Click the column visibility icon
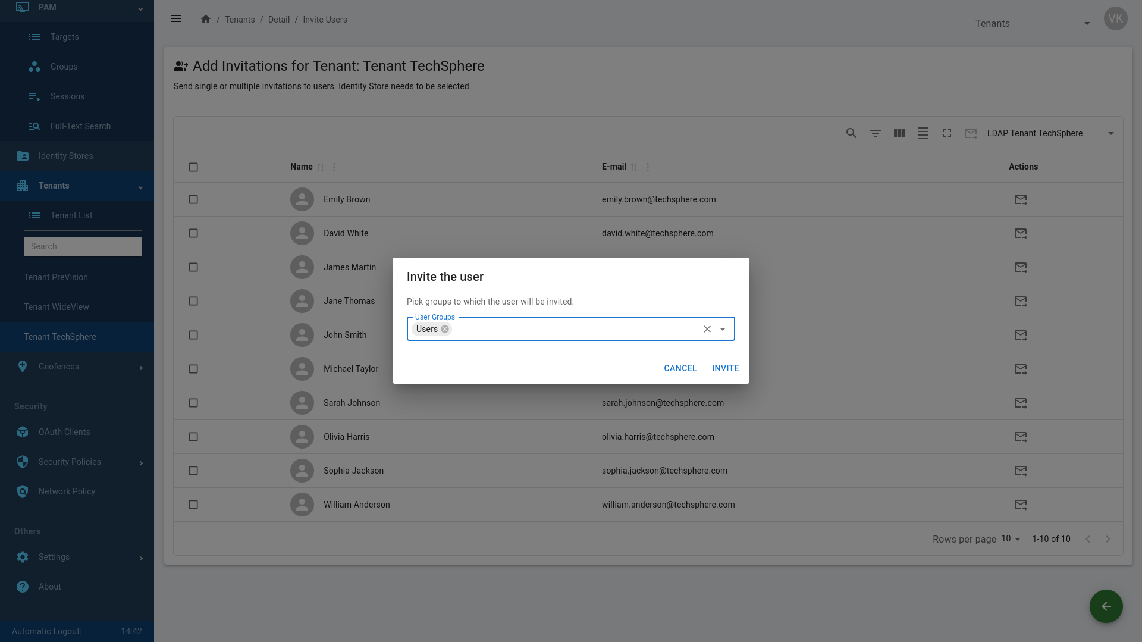 899,133
